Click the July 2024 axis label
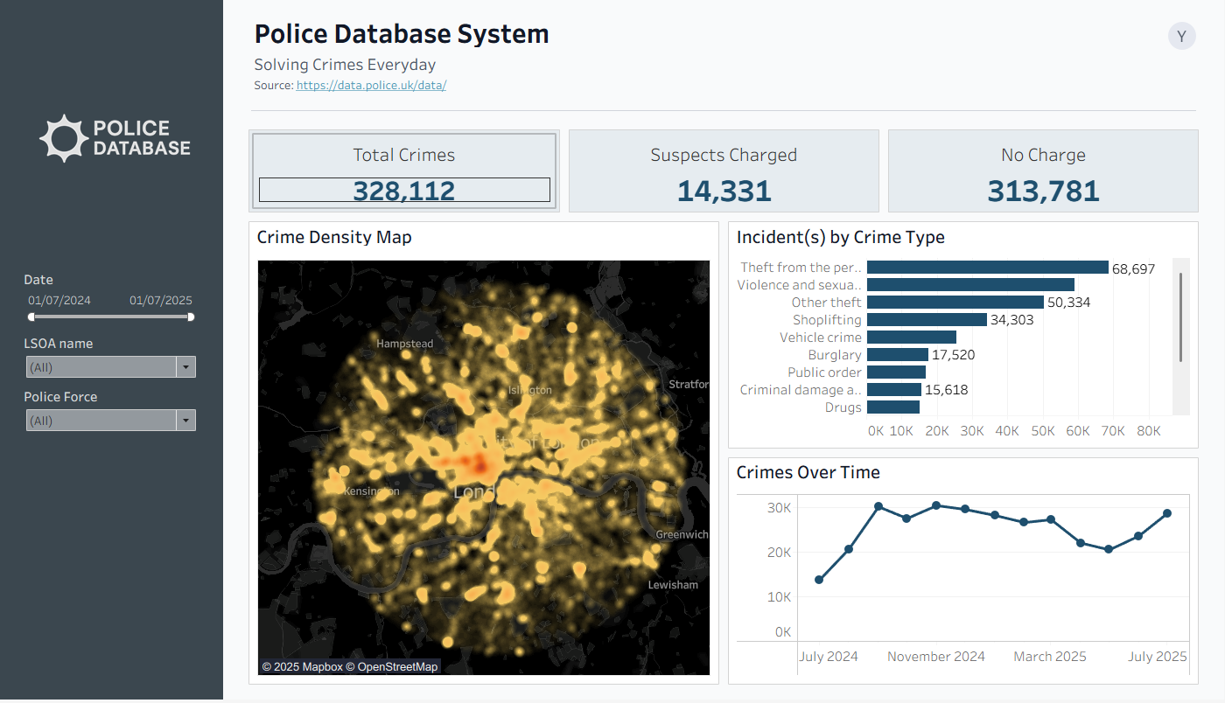The height and width of the screenshot is (703, 1225). point(829,657)
